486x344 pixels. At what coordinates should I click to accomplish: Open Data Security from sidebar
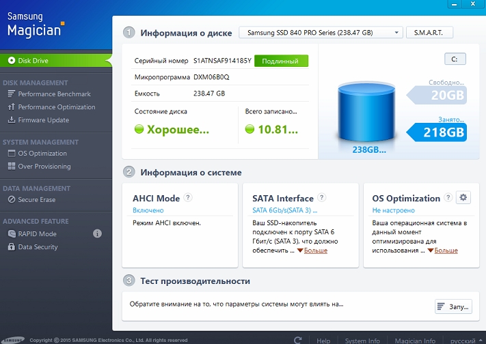[38, 247]
